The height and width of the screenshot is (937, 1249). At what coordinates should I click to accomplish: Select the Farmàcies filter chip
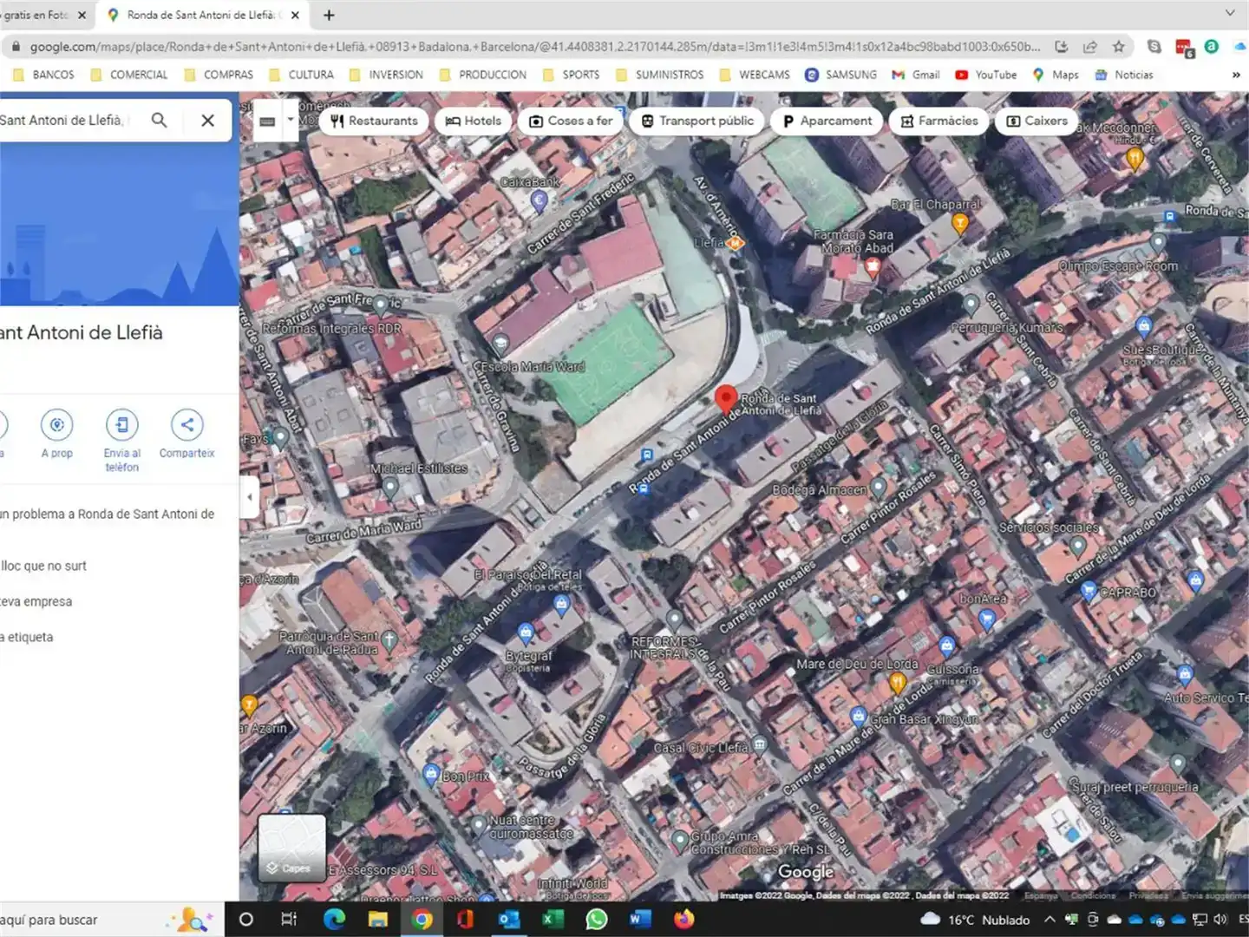(x=938, y=121)
